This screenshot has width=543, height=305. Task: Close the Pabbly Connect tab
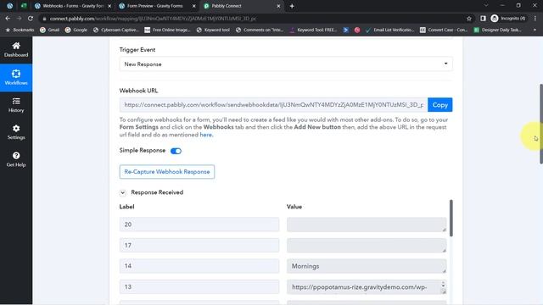click(278, 6)
